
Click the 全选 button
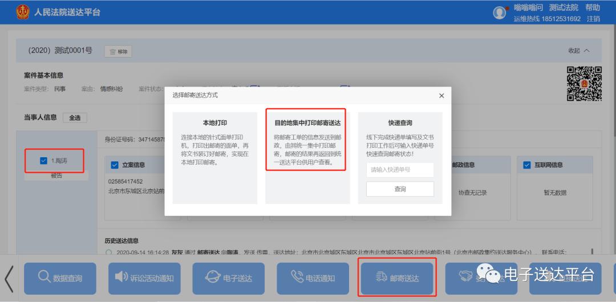click(75, 117)
